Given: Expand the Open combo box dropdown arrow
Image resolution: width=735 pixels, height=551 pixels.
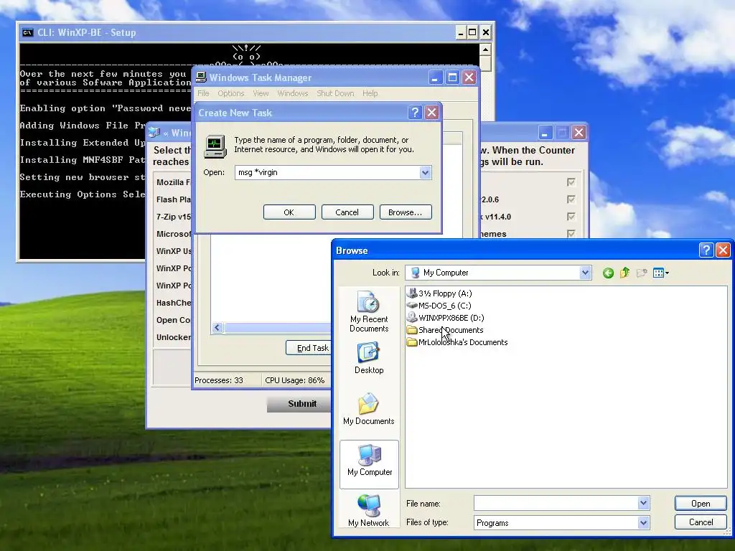Looking at the screenshot, I should [425, 172].
